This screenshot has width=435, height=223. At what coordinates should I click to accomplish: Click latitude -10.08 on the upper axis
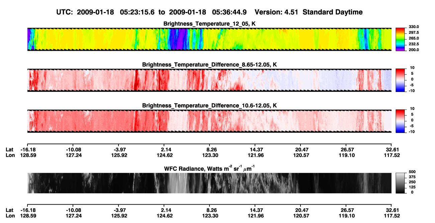click(x=73, y=149)
